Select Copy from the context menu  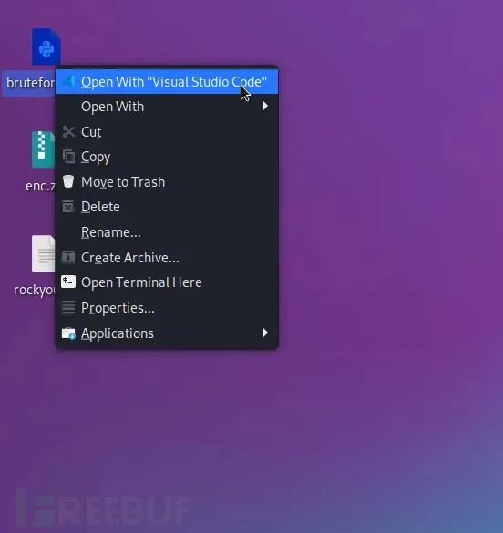(167, 157)
